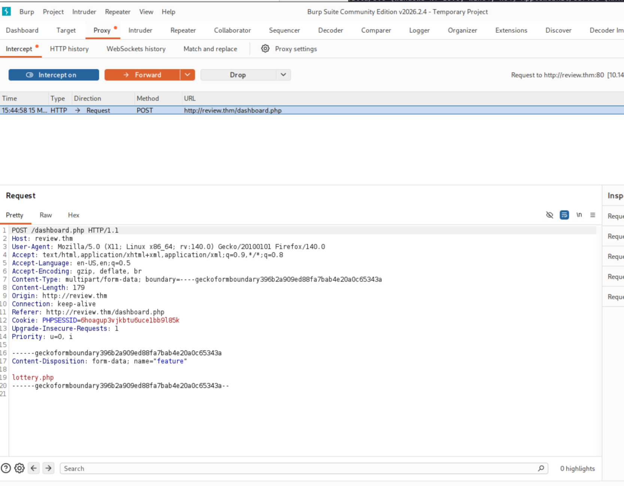The image size is (624, 486).
Task: Switch to the Decoder tab
Action: (330, 30)
